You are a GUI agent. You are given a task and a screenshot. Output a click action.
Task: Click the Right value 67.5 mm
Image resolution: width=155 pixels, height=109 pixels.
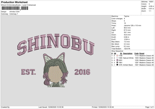127,30
